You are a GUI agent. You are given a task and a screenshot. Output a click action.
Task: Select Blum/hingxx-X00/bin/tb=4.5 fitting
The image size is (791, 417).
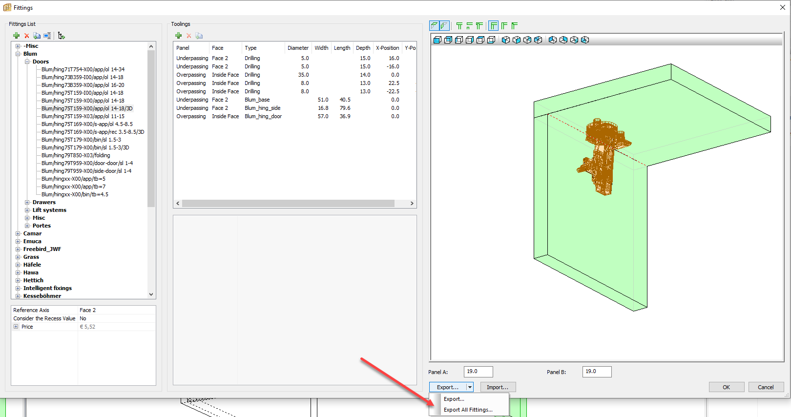tap(75, 195)
